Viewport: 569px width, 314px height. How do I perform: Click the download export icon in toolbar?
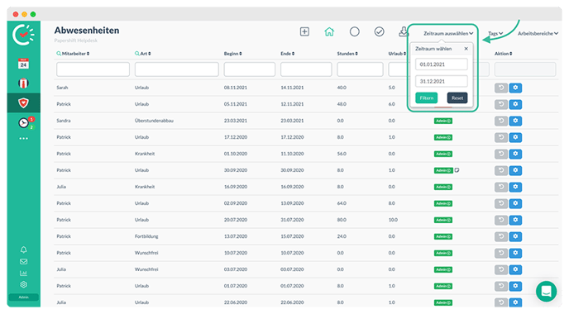click(403, 32)
